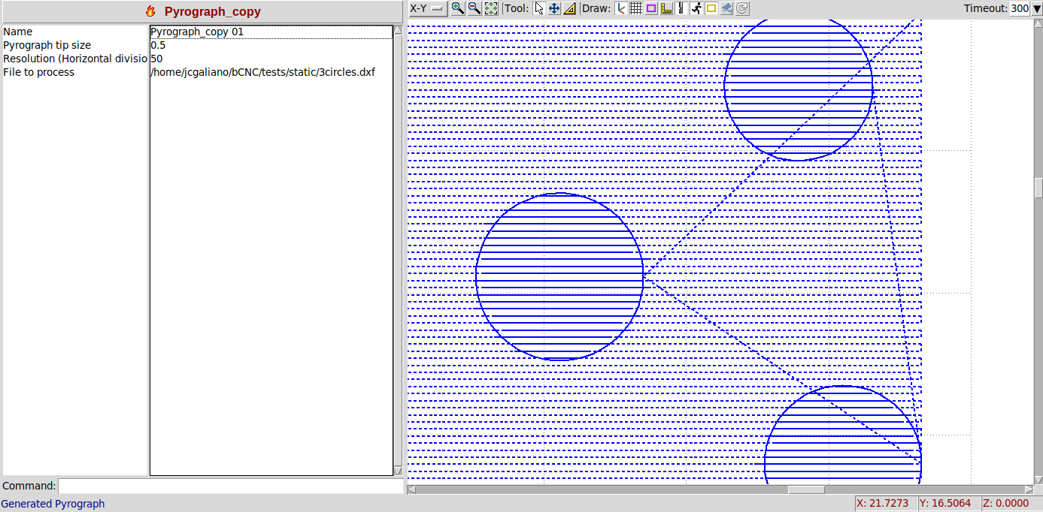Toggle drawing of axes
Screen dimensions: 1043x512
tap(620, 8)
